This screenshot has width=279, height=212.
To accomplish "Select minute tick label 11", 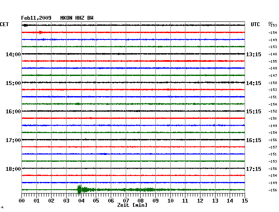I will 185,200.
